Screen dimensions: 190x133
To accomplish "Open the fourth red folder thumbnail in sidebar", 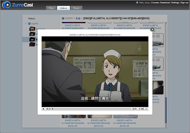I will coord(32,45).
